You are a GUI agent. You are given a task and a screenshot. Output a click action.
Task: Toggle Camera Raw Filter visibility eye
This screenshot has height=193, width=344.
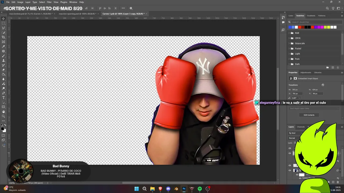point(300,178)
